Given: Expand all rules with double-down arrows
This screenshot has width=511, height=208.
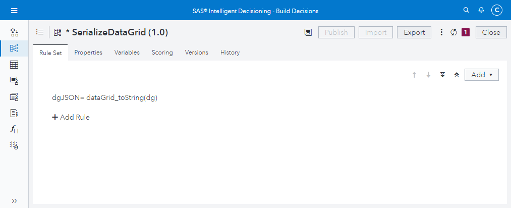Looking at the screenshot, I should coord(442,75).
